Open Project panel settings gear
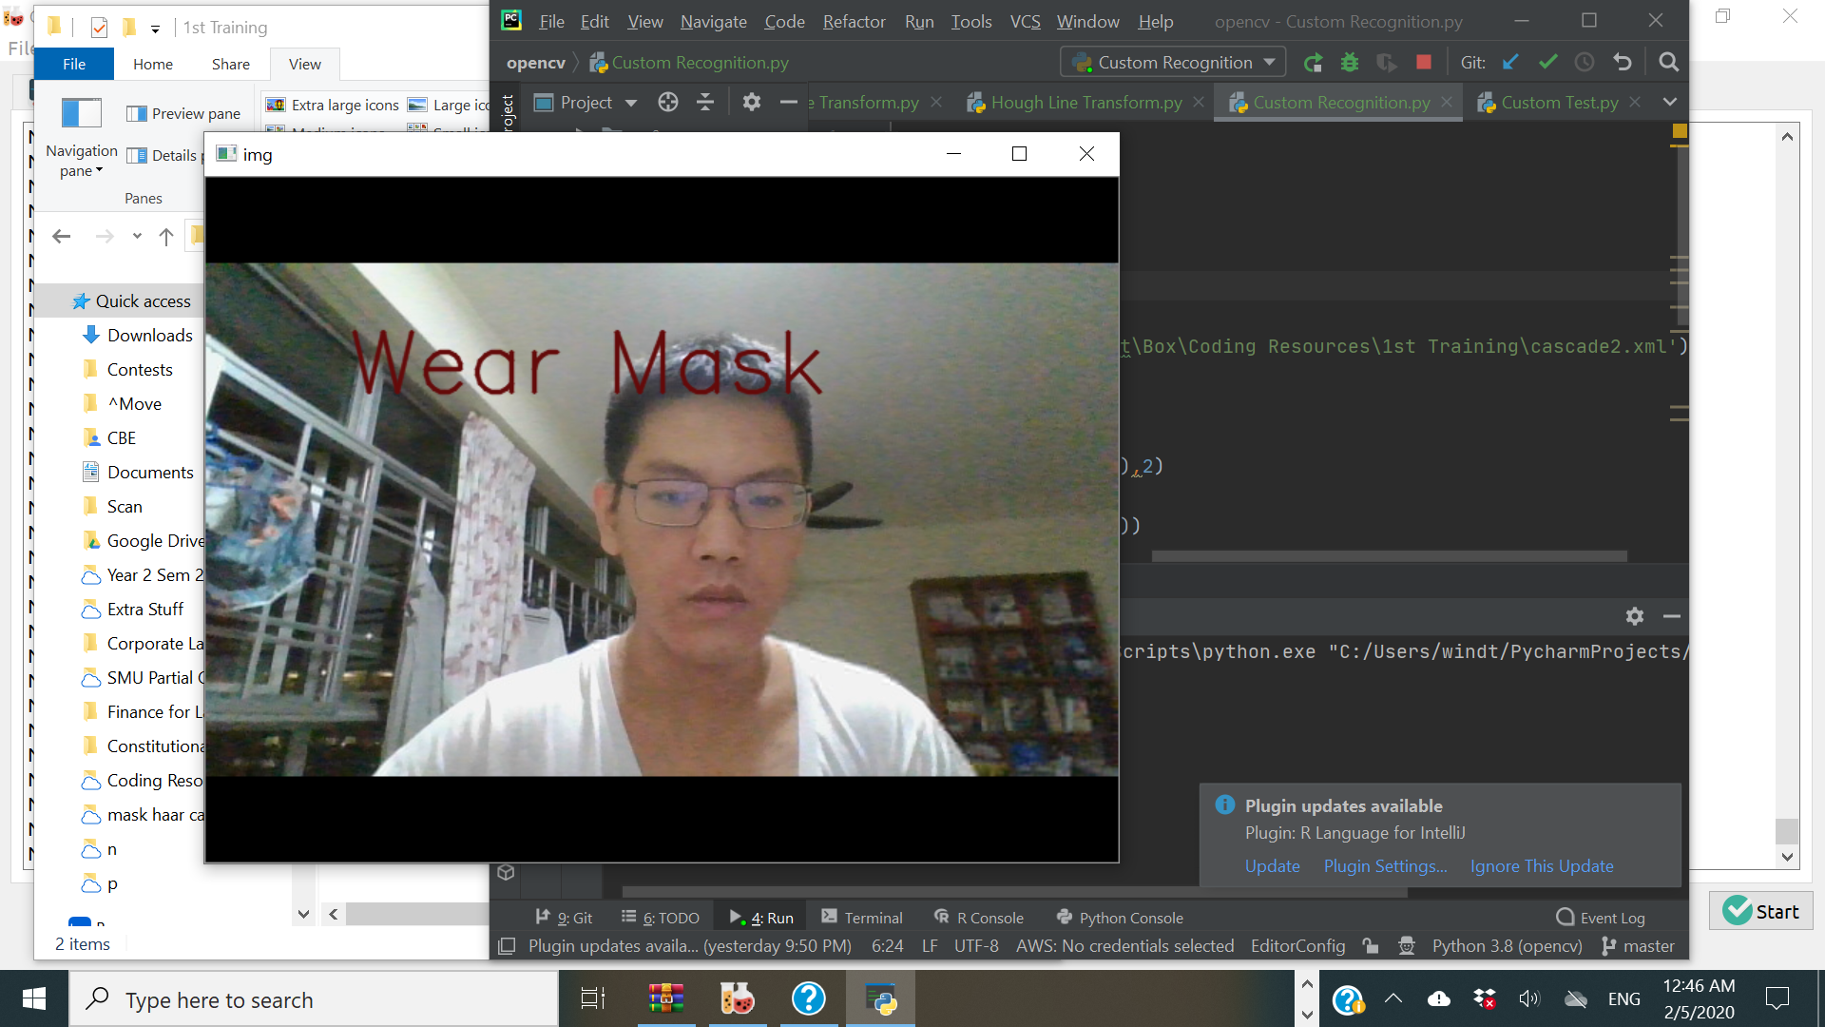The image size is (1825, 1027). pyautogui.click(x=752, y=103)
